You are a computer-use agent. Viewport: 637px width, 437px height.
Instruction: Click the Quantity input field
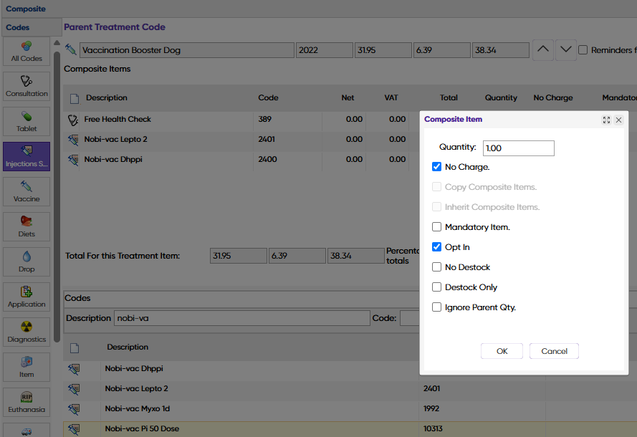pos(518,148)
